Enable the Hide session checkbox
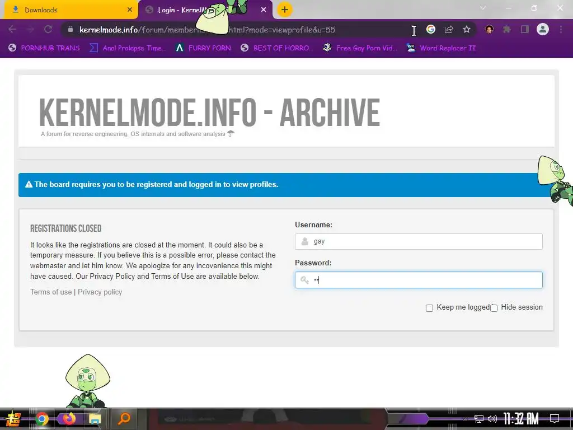 pos(494,309)
